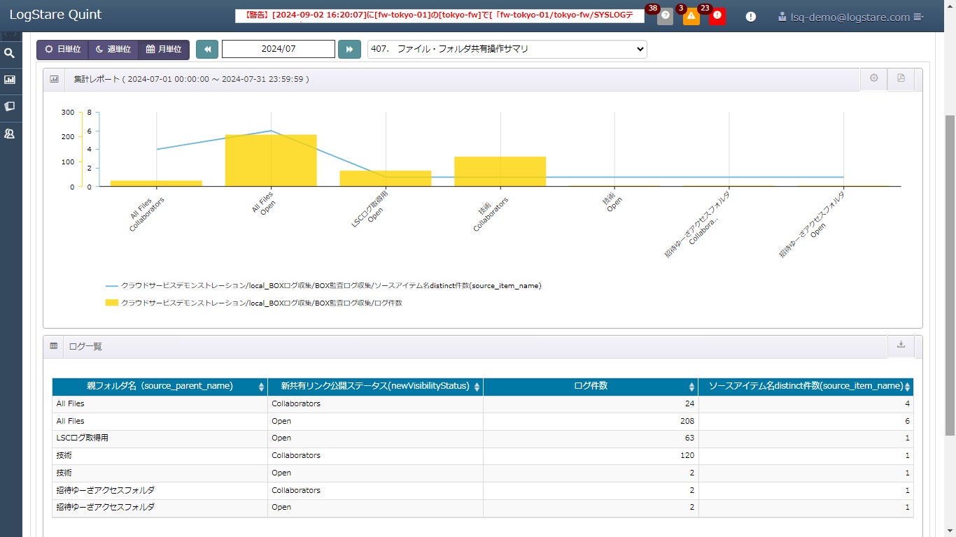Click the user management sidebar icon
Screen dimensions: 956x537
[x=10, y=134]
